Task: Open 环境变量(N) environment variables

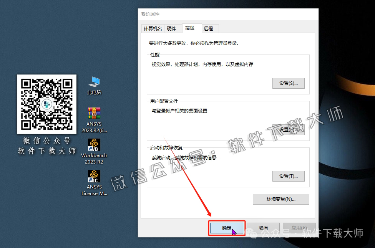Action: click(281, 199)
